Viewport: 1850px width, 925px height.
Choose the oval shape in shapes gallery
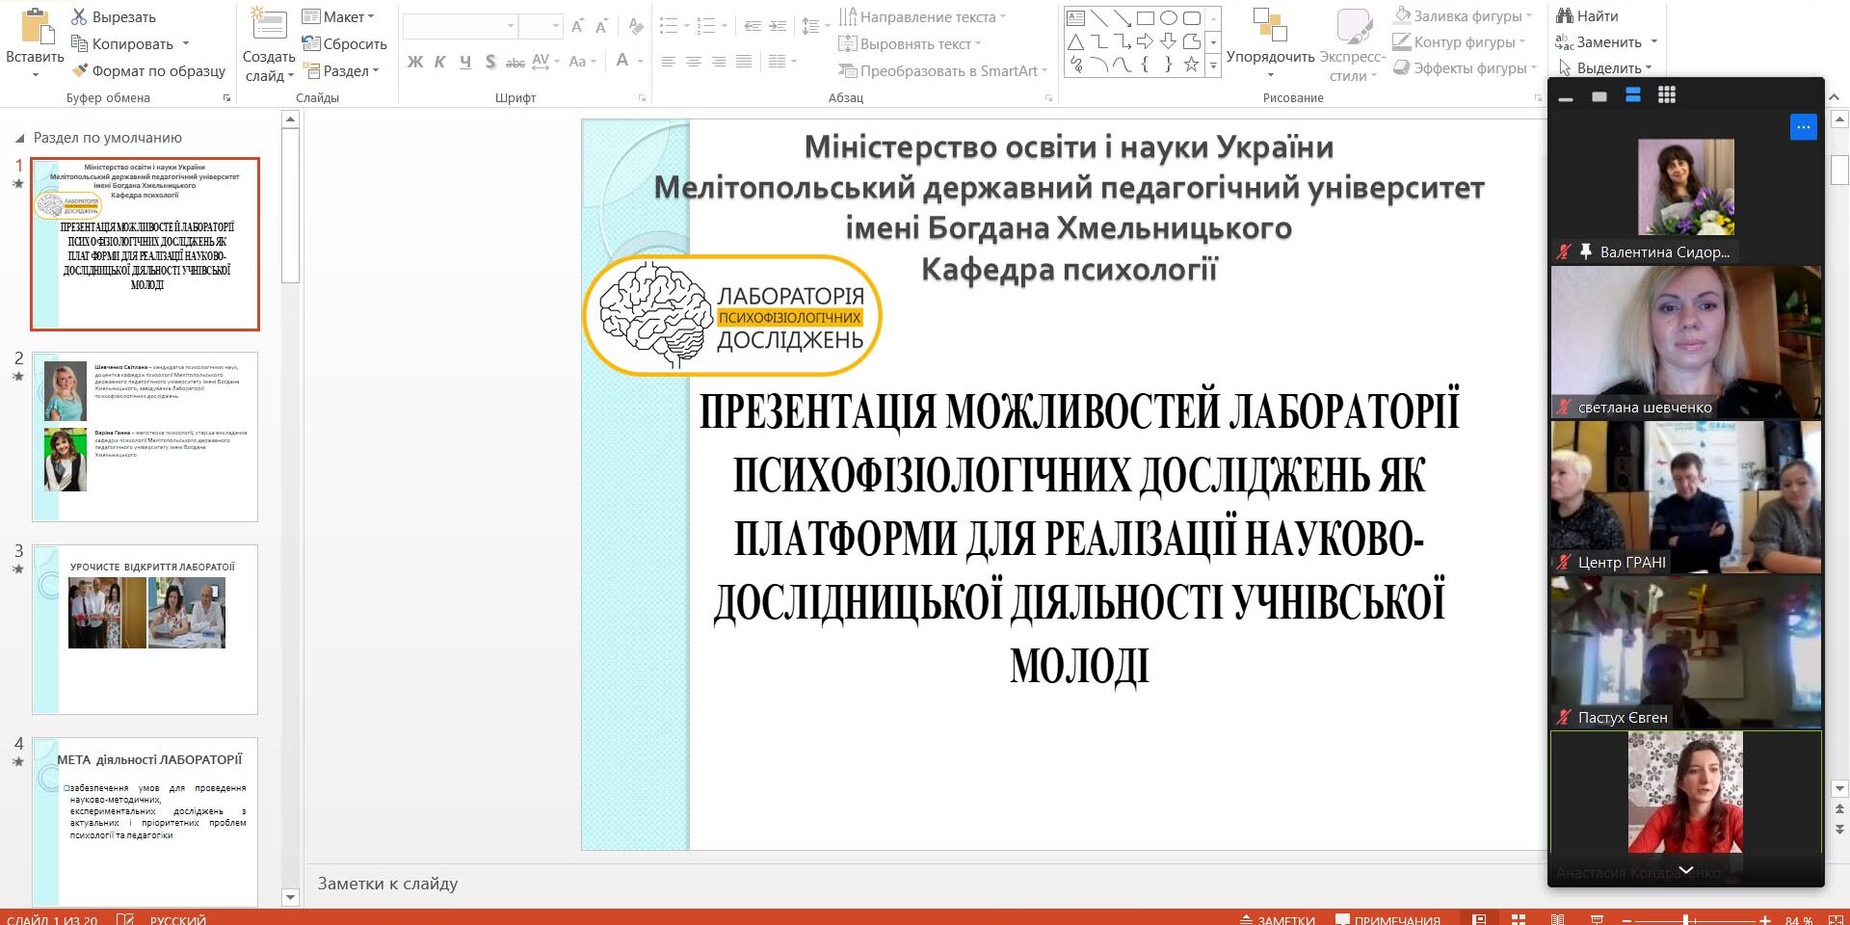[1168, 17]
